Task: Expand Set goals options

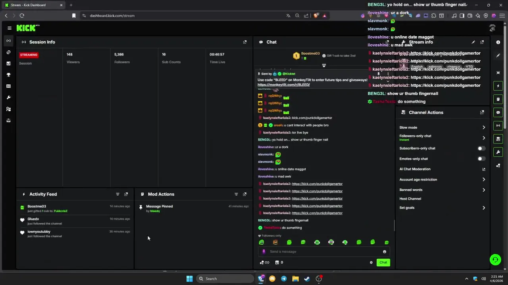Action: 484,208
